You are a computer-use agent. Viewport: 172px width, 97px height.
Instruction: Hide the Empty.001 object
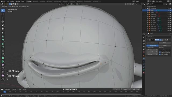click(x=170, y=15)
